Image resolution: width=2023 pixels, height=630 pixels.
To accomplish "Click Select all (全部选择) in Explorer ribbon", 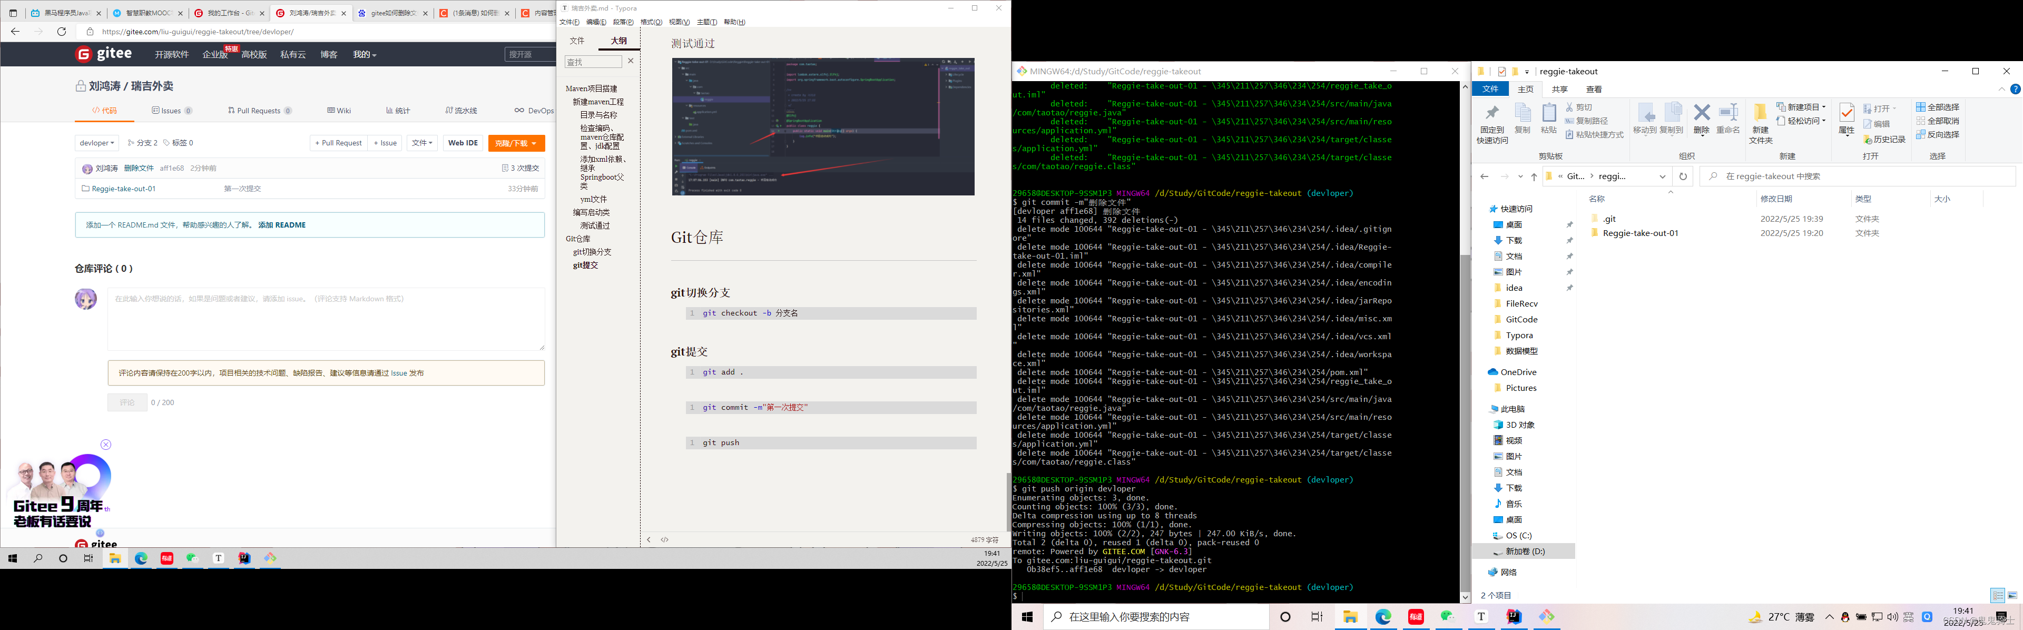I will [1938, 107].
